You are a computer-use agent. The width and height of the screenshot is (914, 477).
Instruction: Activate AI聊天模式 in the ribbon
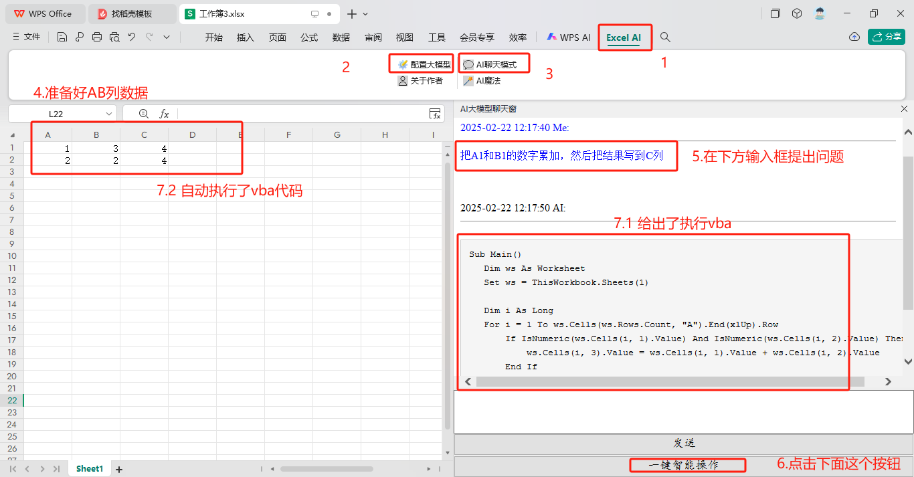490,65
